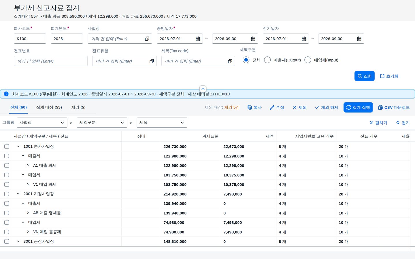
Task: Check the 2001 지점사업장 row checkbox
Action: 7,194
